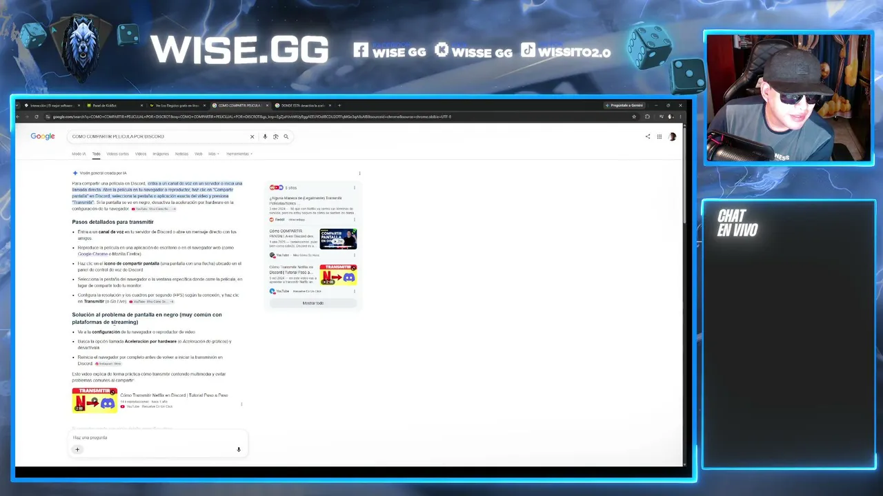Screen dimensions: 883x496
Task: Click the browser address bar URL
Action: coord(252,116)
